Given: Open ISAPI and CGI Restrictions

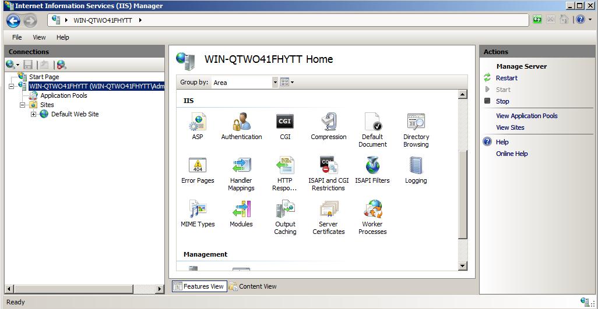Looking at the screenshot, I should [328, 174].
